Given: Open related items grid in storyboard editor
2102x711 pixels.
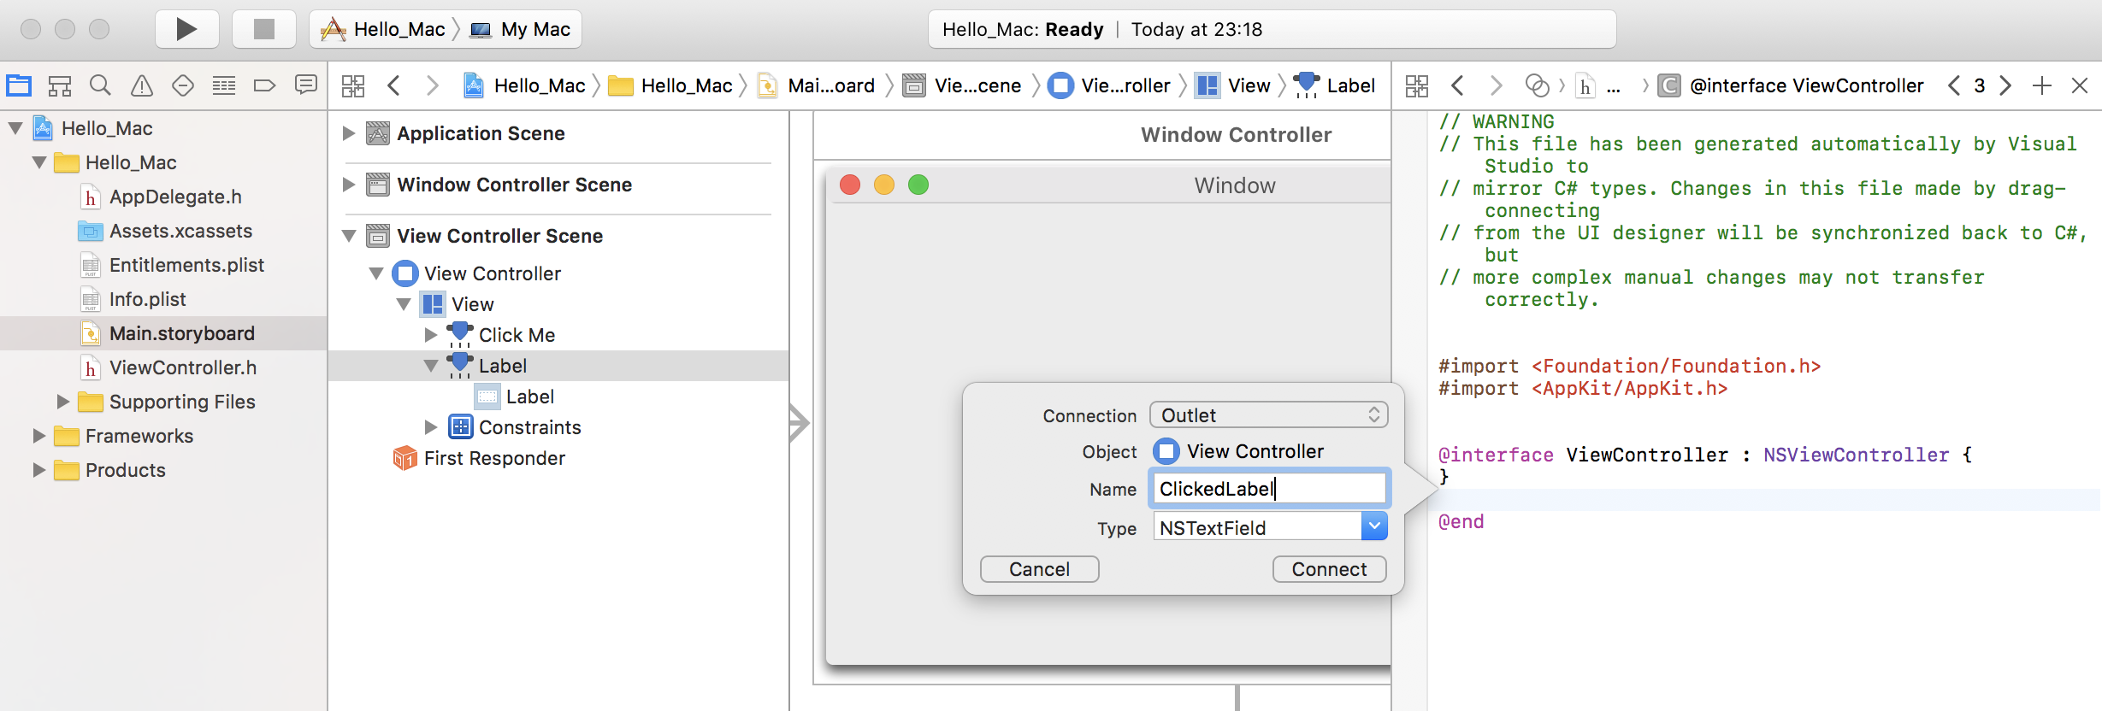Looking at the screenshot, I should click(x=353, y=85).
